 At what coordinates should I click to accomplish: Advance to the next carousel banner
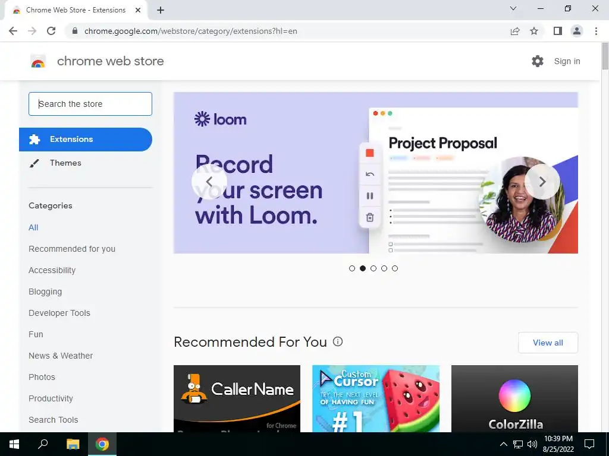(x=542, y=182)
